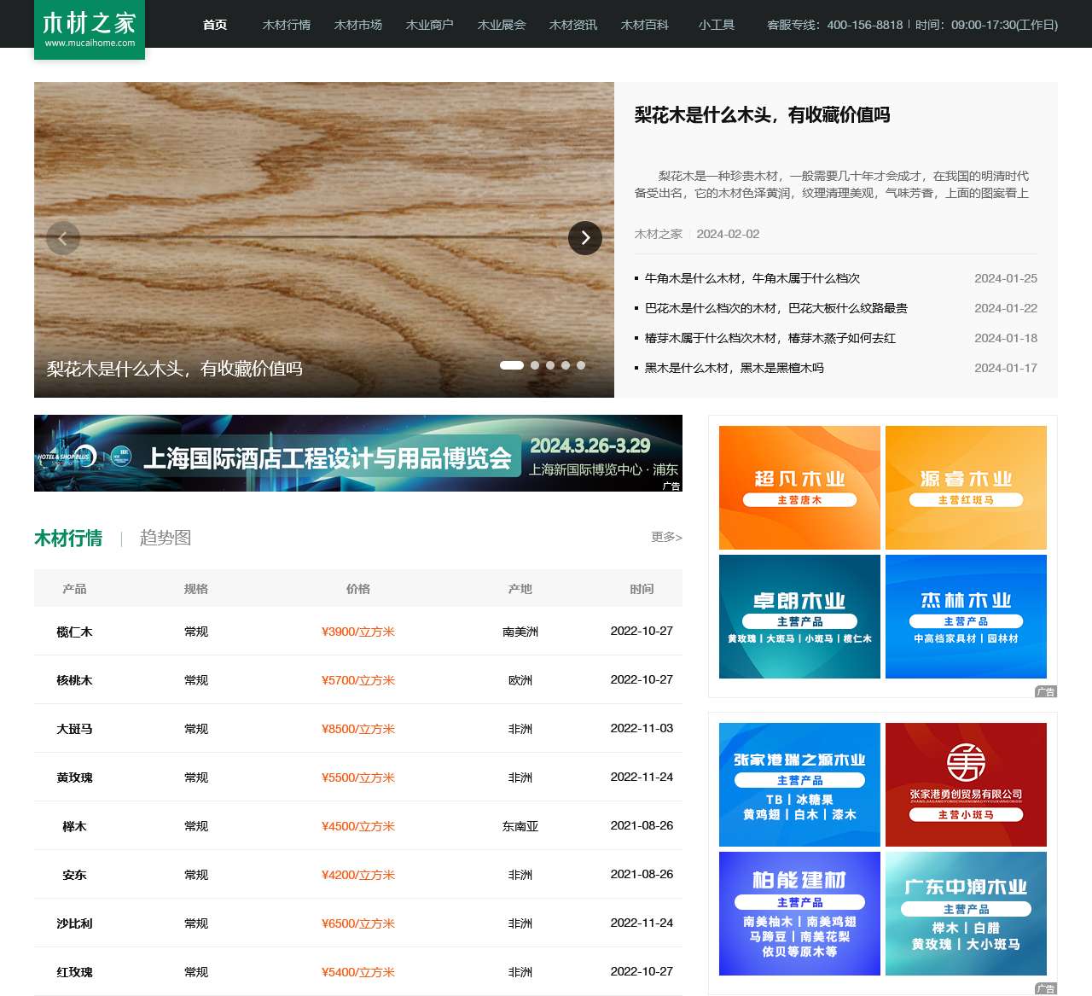Screen dimensions: 1092x996
Task: Click the 木材之家 site logo
Action: click(x=90, y=29)
